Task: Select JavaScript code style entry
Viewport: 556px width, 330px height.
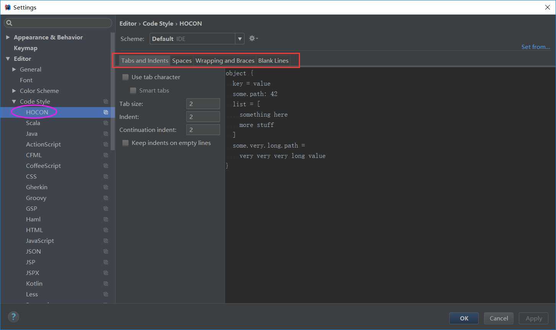Action: tap(40, 241)
